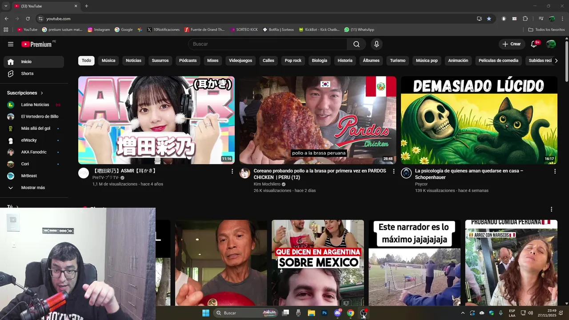This screenshot has width=569, height=320.
Task: Click the YouTube search input field
Action: (268, 44)
